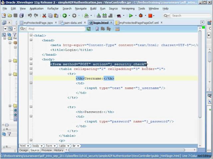Click the Paste clipboard icon
213x159 pixels.
tap(56, 16)
